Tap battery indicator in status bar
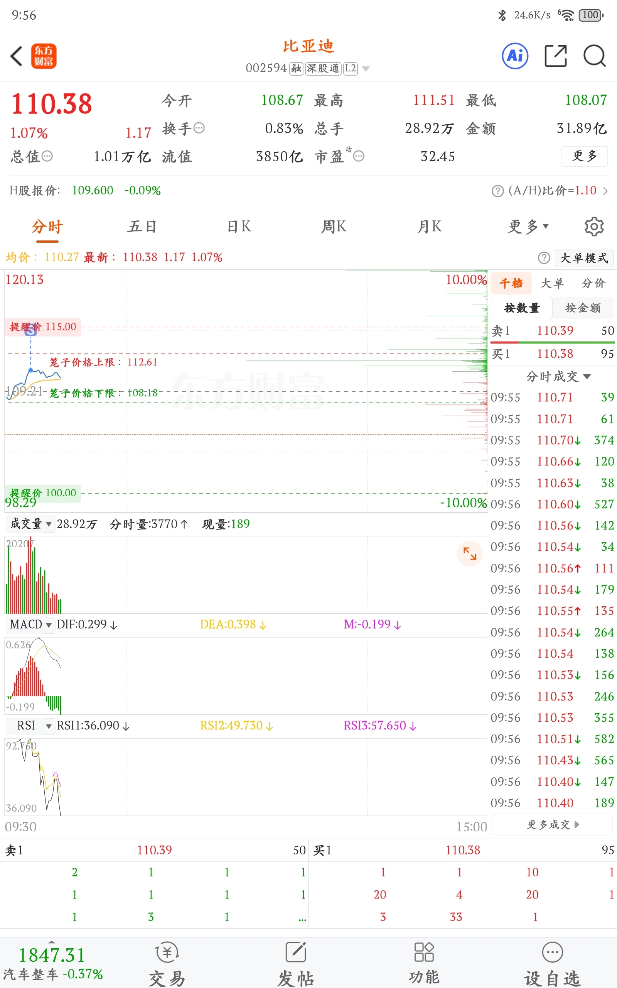 pyautogui.click(x=591, y=15)
